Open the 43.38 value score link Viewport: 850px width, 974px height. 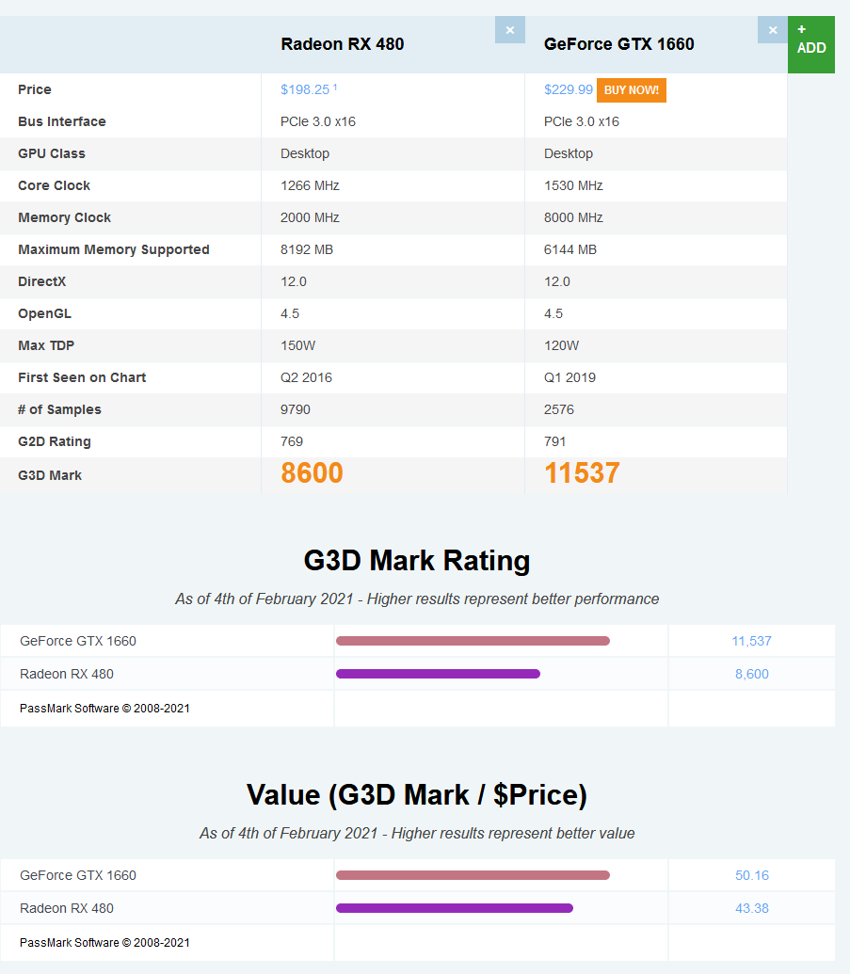click(752, 908)
